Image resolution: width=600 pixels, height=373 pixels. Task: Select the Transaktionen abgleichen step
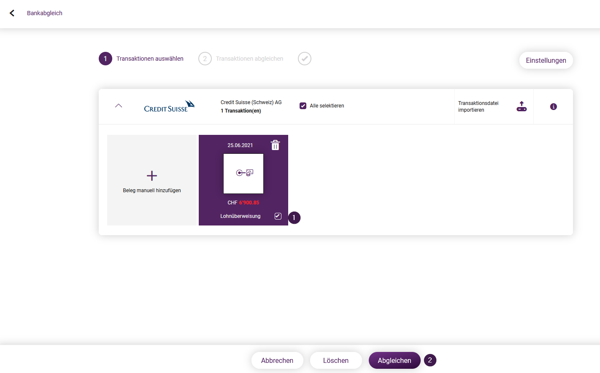click(249, 59)
